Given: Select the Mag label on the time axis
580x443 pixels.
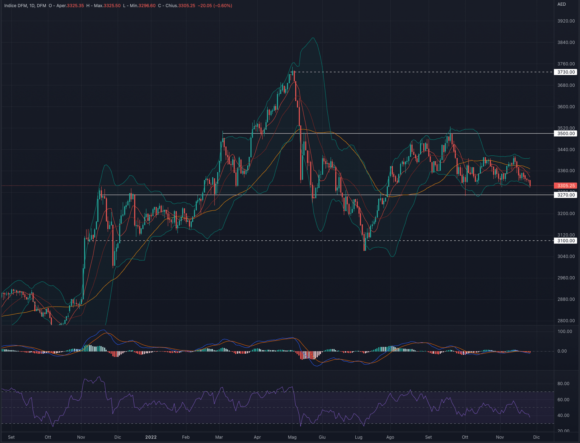Looking at the screenshot, I should pos(292,437).
